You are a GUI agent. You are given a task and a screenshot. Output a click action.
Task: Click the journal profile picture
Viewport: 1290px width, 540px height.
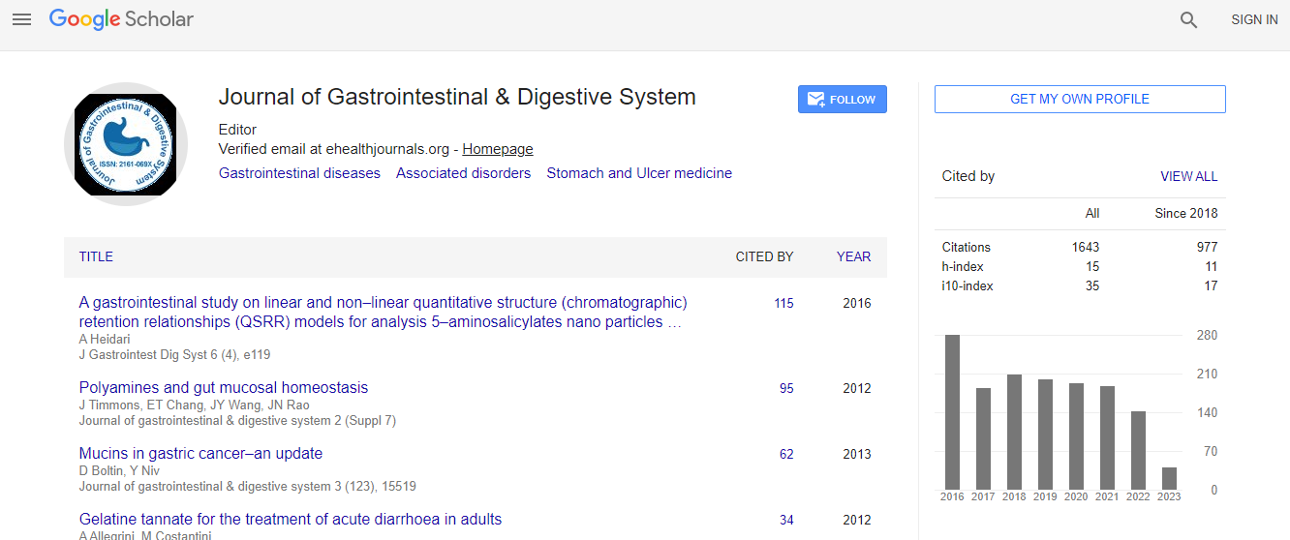[126, 144]
